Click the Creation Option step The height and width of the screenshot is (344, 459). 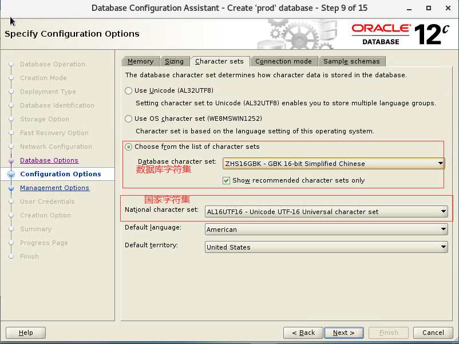[45, 215]
